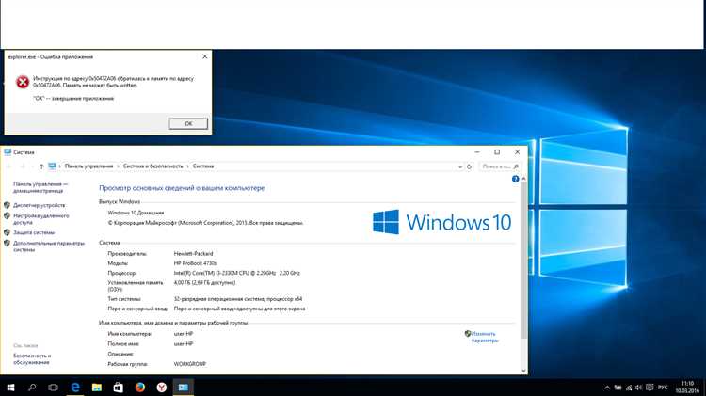Image resolution: width=706 pixels, height=396 pixels.
Task: Open the Windows Start menu
Action: click(10, 387)
